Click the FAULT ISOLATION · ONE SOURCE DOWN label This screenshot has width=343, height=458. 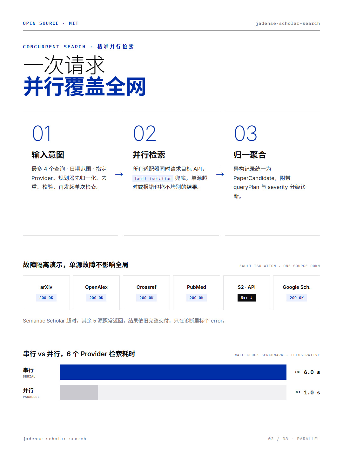point(280,266)
